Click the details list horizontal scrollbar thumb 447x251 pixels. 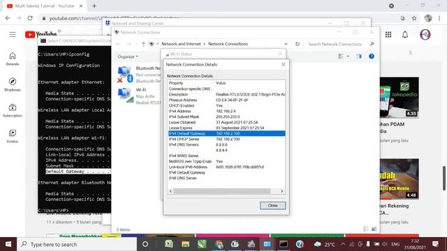coord(222,191)
